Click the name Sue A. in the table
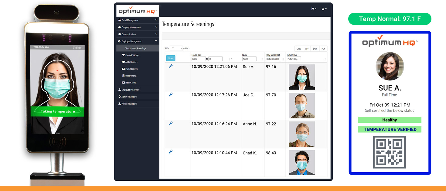446x191 pixels. (248, 66)
